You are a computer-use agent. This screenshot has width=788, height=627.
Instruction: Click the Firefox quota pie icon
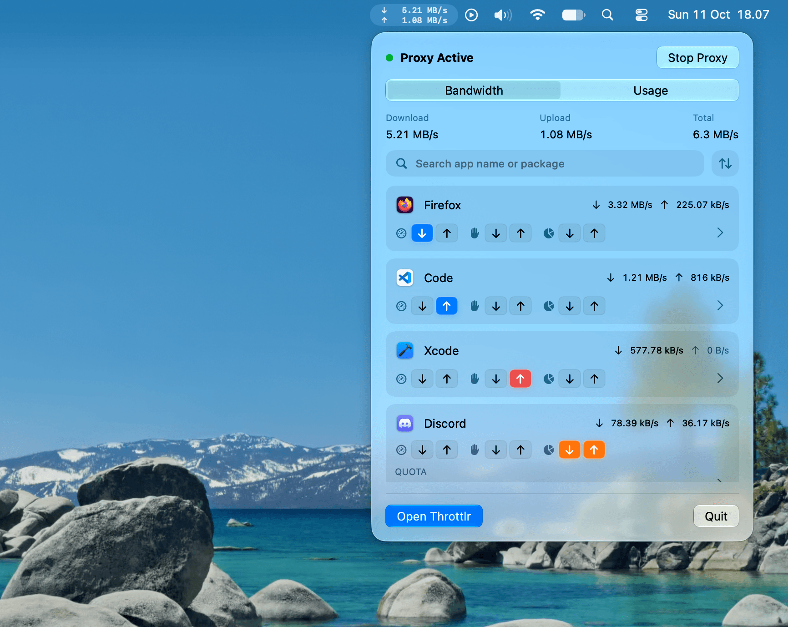point(549,233)
